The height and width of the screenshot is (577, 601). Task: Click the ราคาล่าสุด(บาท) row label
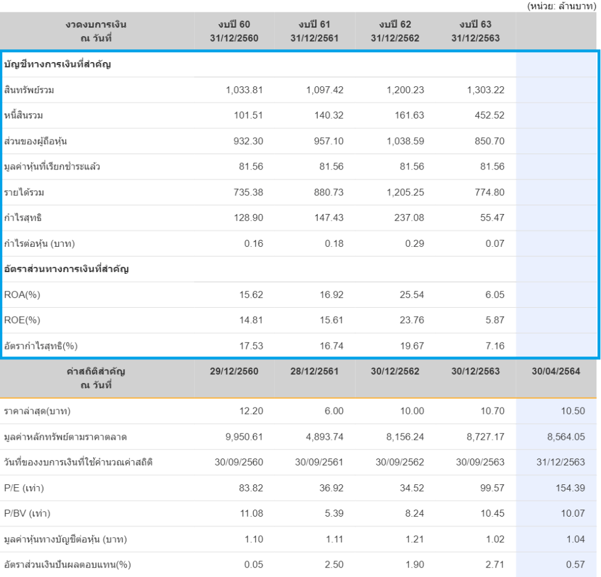click(38, 411)
